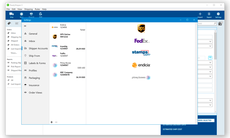Choose the Pitney Bowes logo

pos(141,77)
